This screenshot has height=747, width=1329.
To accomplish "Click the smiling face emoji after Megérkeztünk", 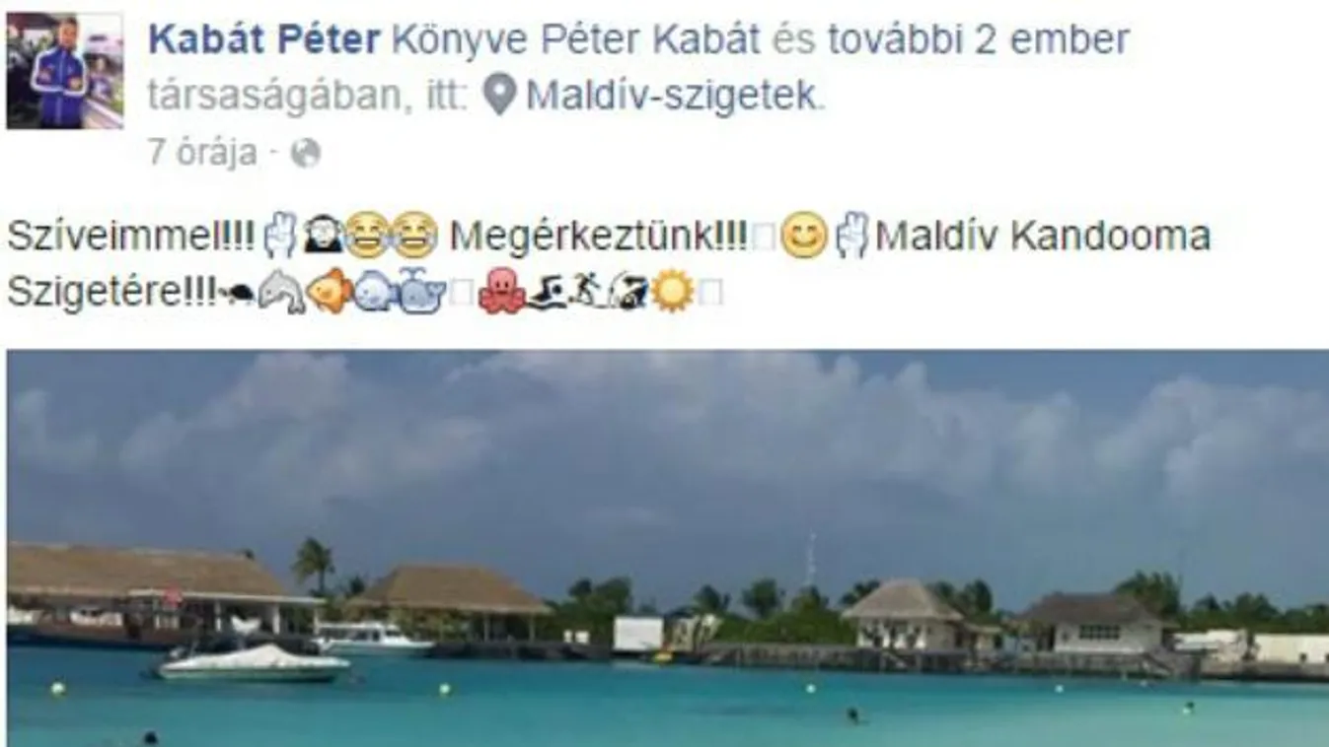I will pos(803,237).
